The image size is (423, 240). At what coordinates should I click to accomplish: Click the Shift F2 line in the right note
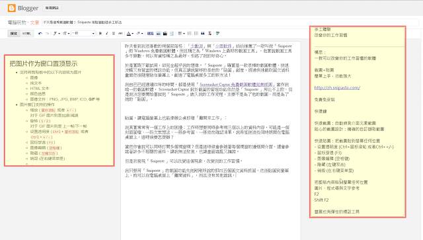tap(321, 200)
